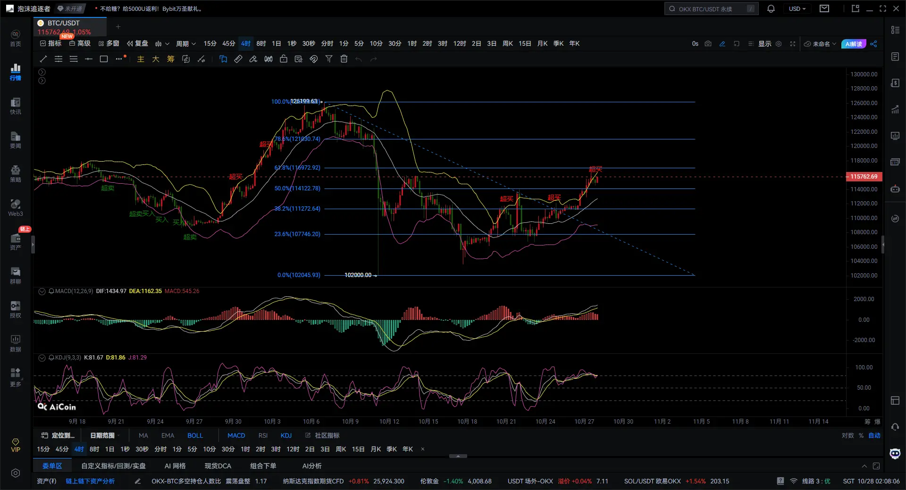Select the trend line drawing tool
Image resolution: width=906 pixels, height=490 pixels.
tap(43, 59)
